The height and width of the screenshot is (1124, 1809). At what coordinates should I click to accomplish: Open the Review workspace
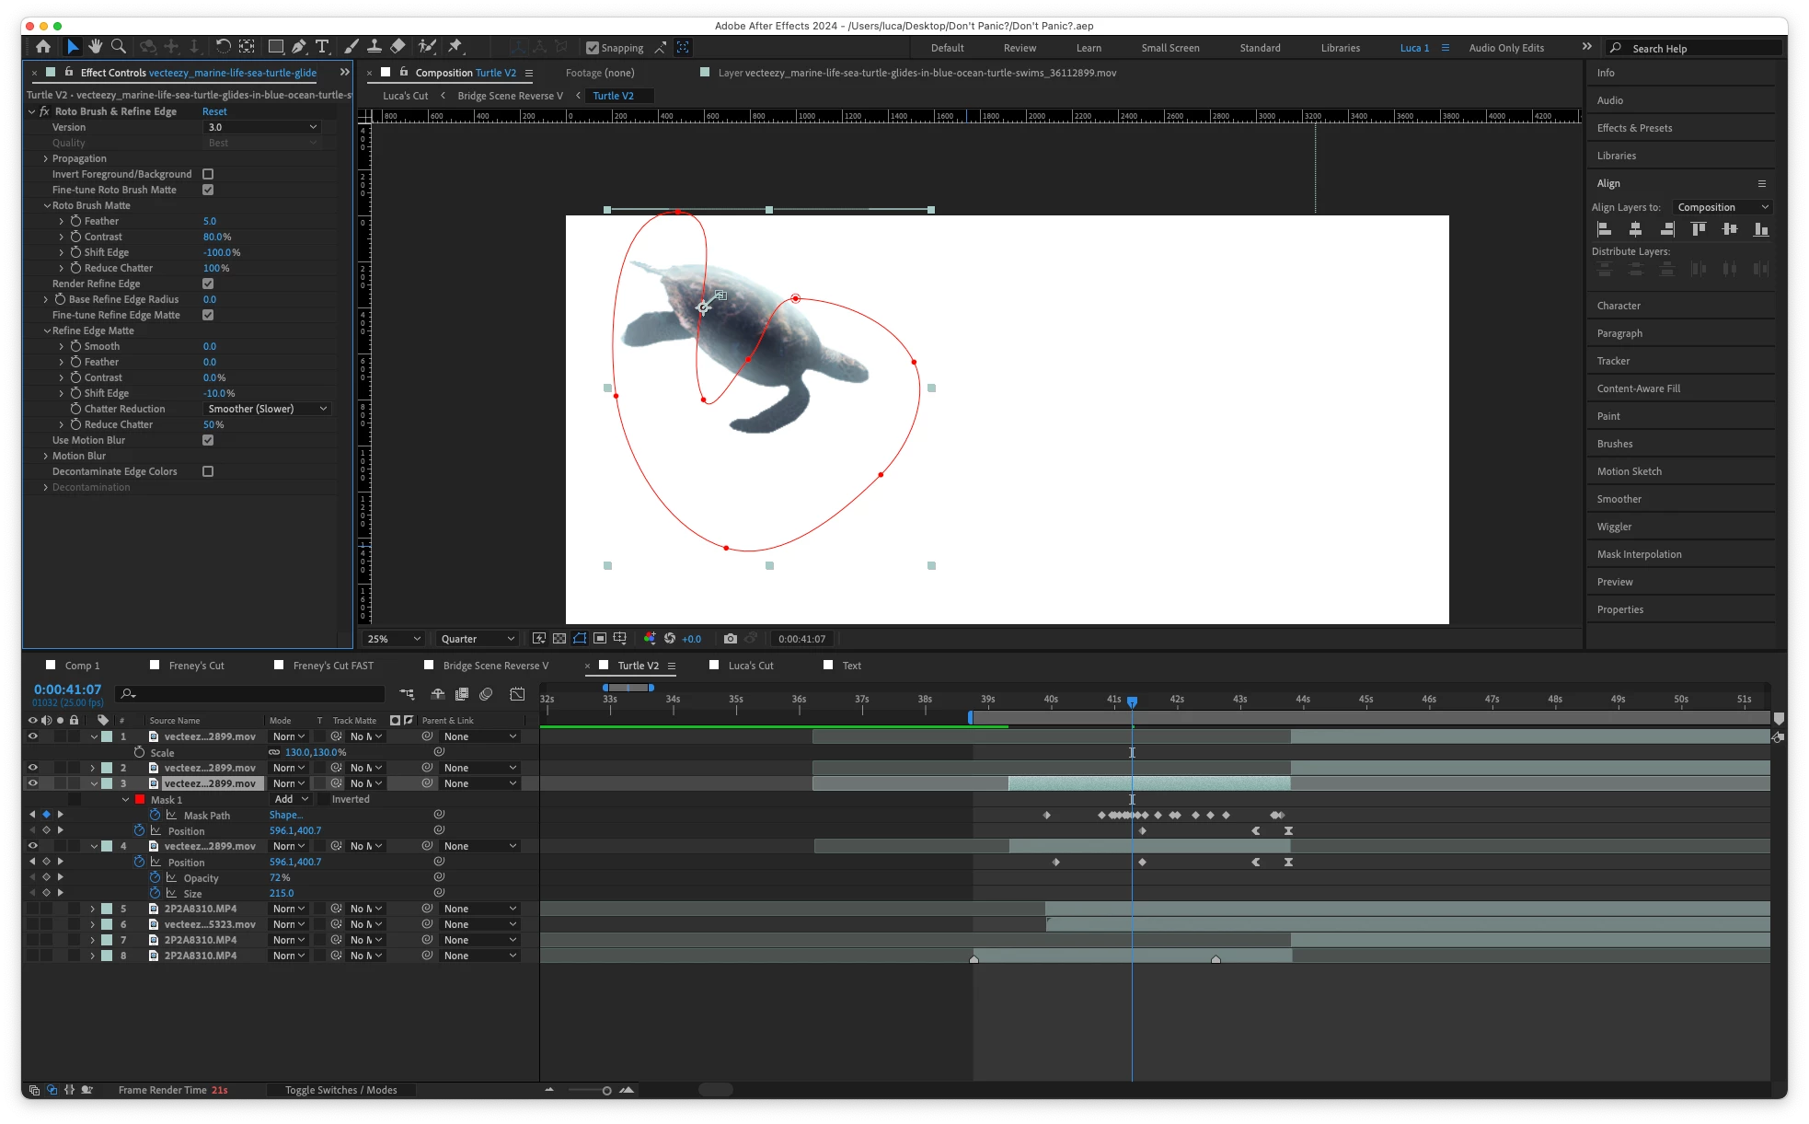tap(1019, 48)
